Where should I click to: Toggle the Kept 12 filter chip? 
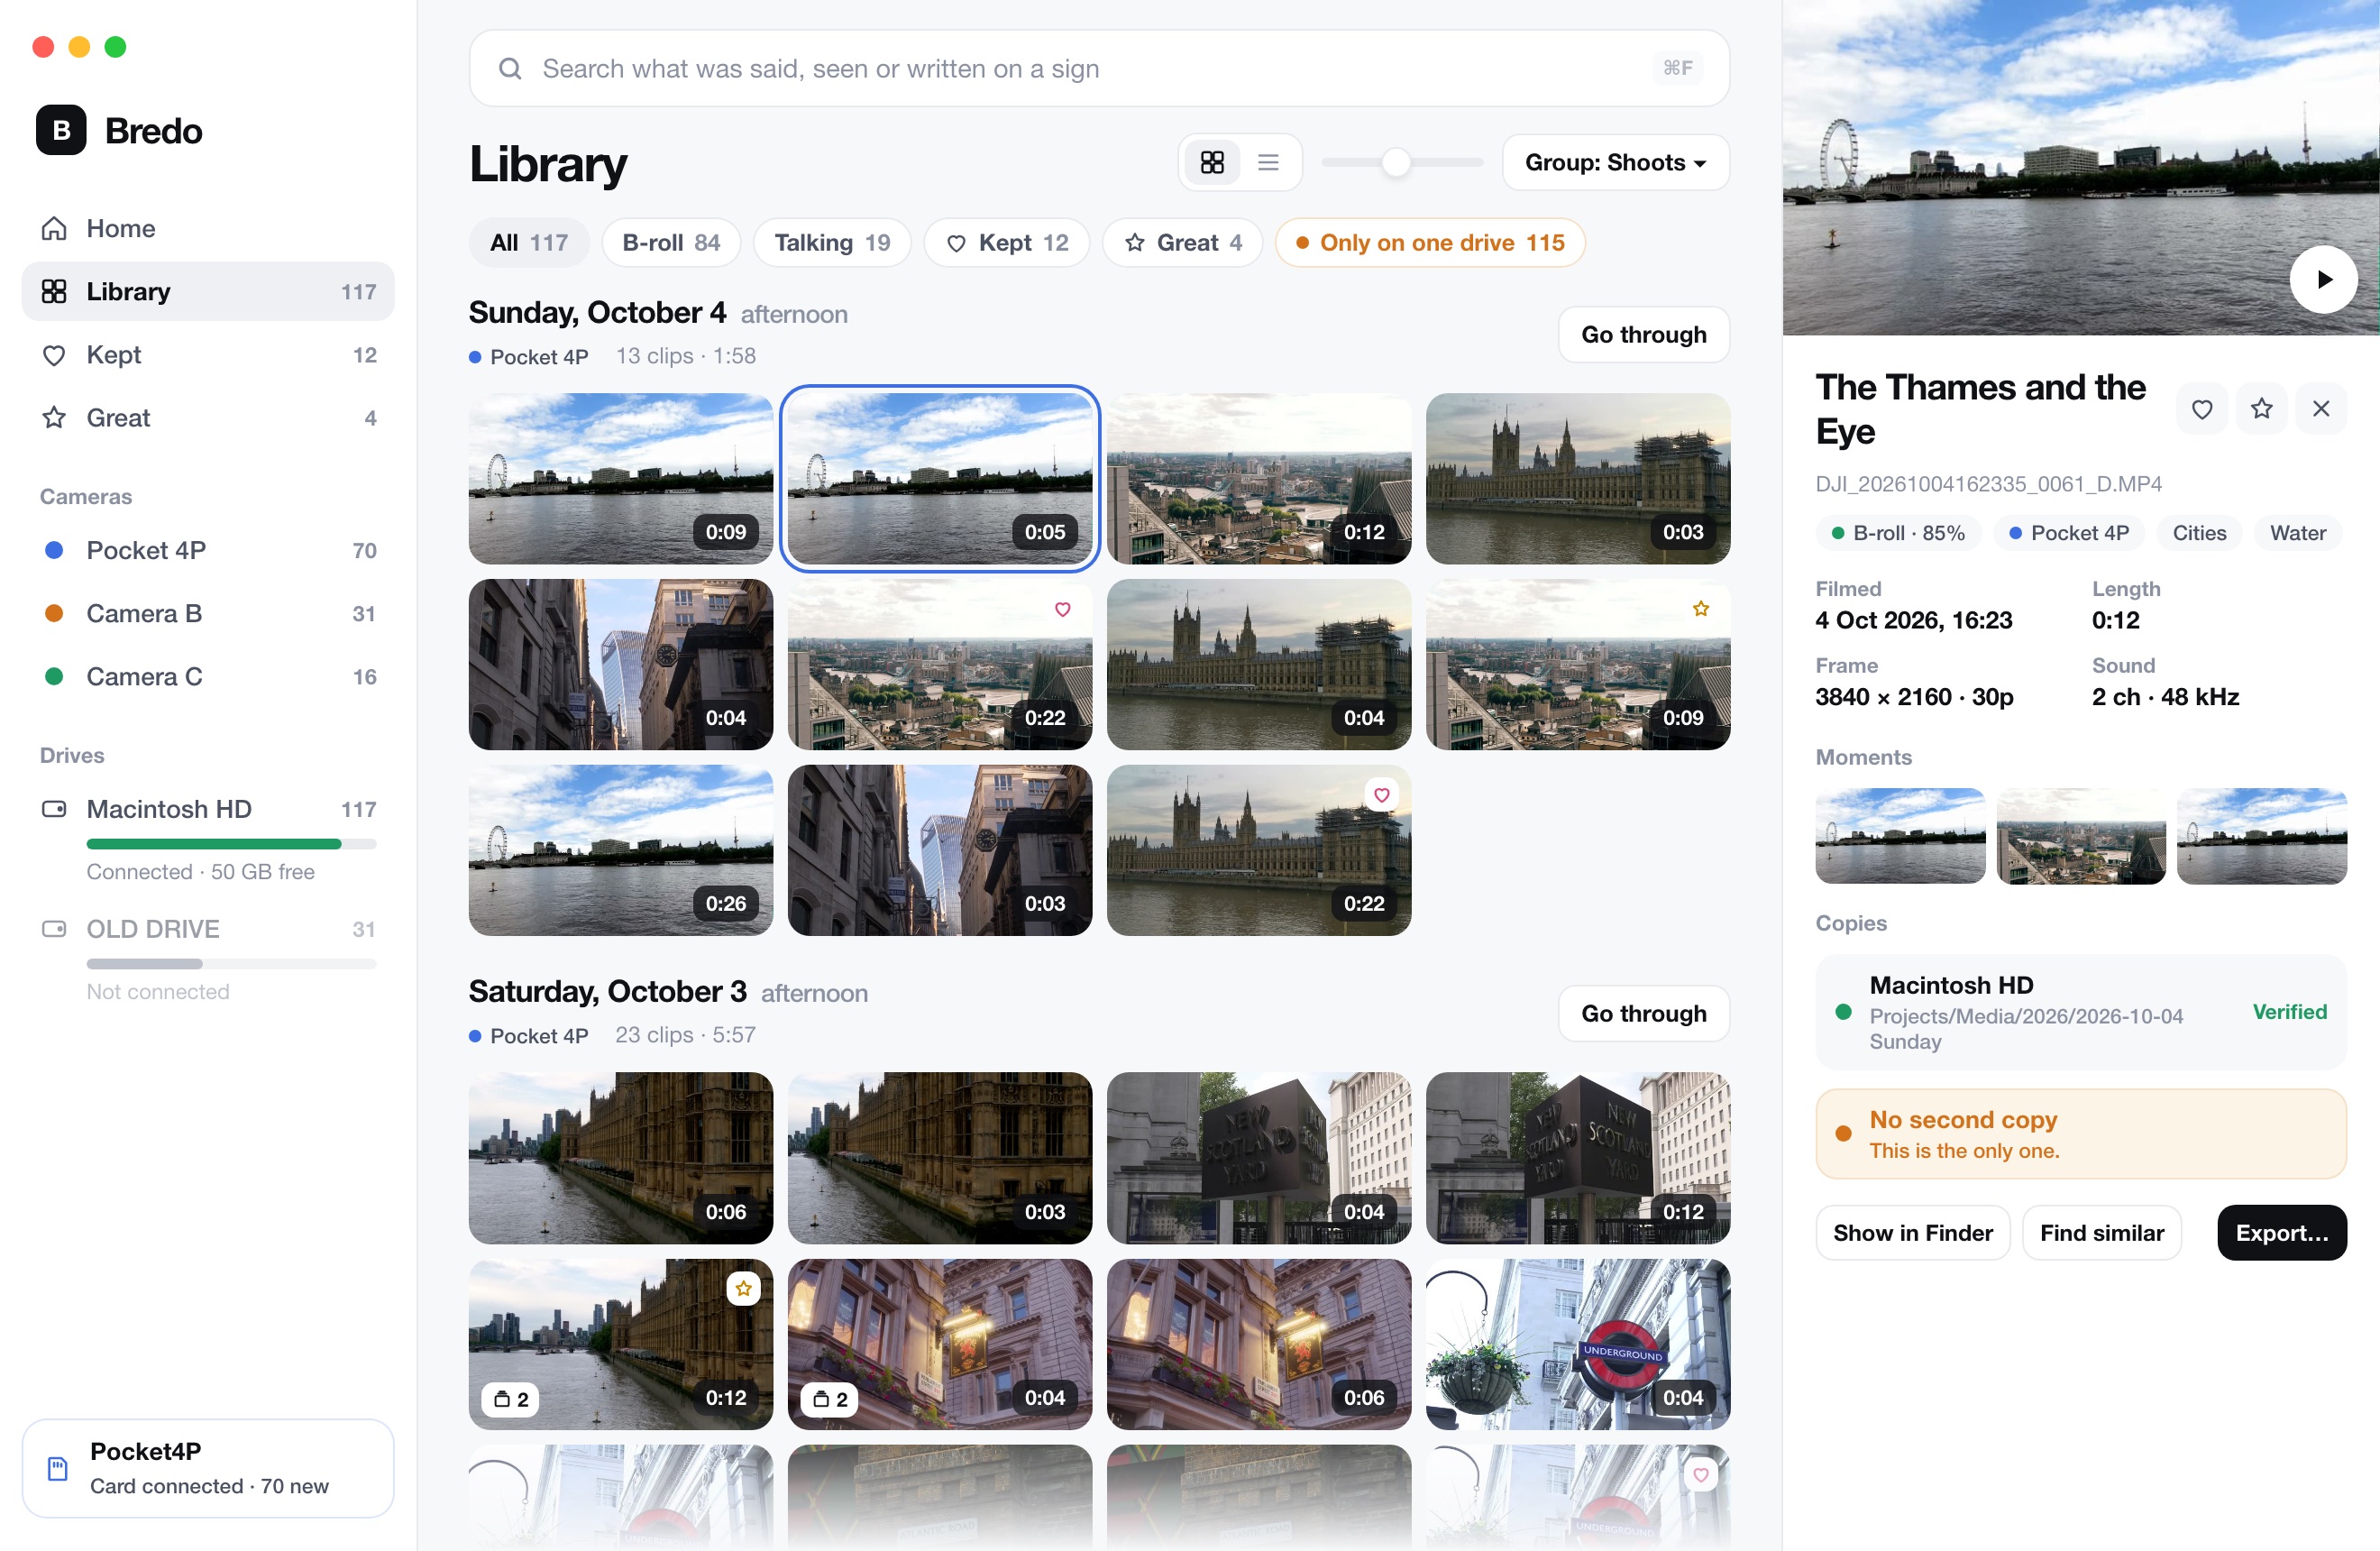(x=1006, y=243)
